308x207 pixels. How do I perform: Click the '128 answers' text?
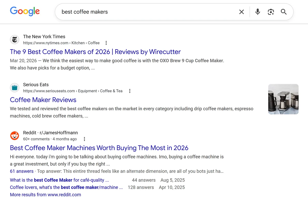(141, 187)
